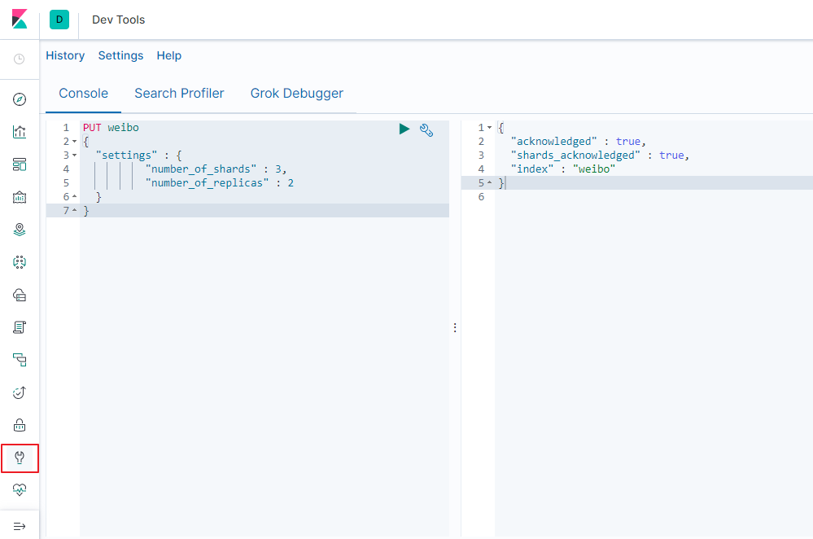
Task: Click the highlighted Dev Tools wrench icon
Action: tap(20, 458)
